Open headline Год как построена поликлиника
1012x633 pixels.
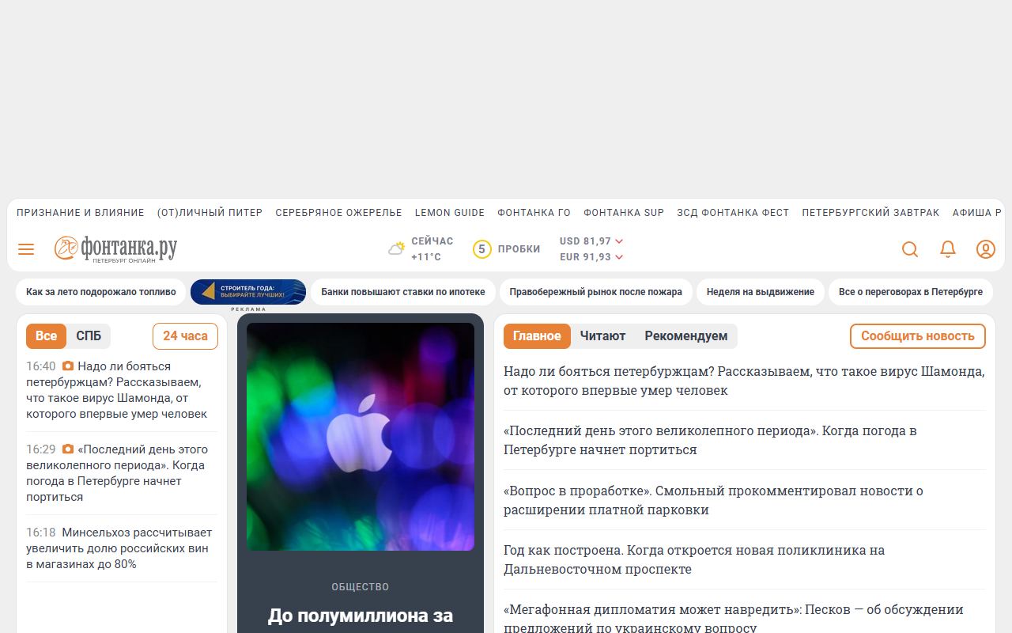pyautogui.click(x=694, y=559)
